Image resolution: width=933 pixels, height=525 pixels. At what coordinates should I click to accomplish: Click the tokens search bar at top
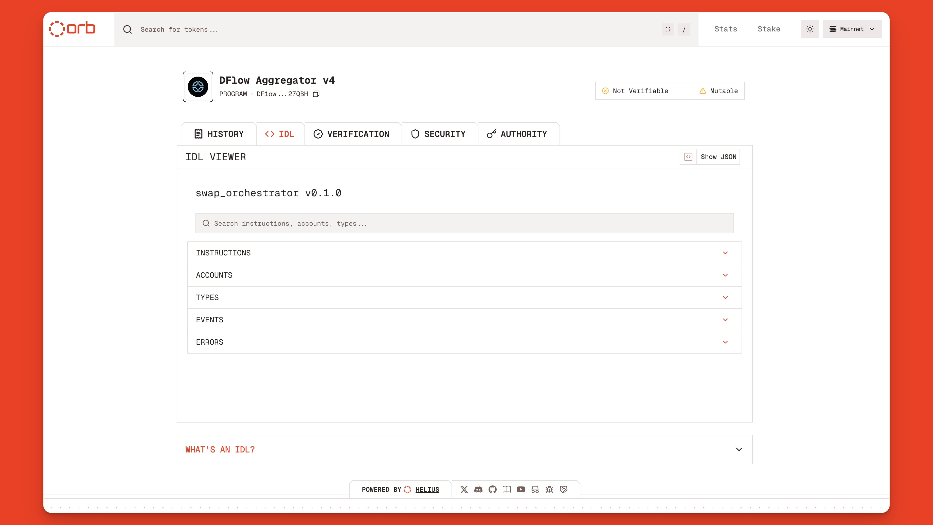point(254,29)
